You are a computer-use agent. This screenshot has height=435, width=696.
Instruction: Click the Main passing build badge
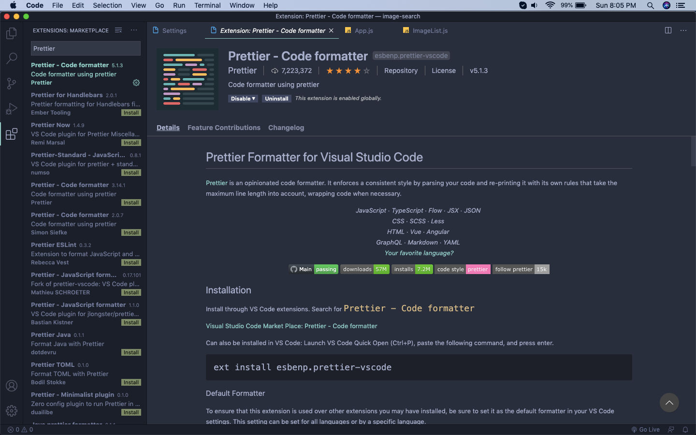(313, 269)
